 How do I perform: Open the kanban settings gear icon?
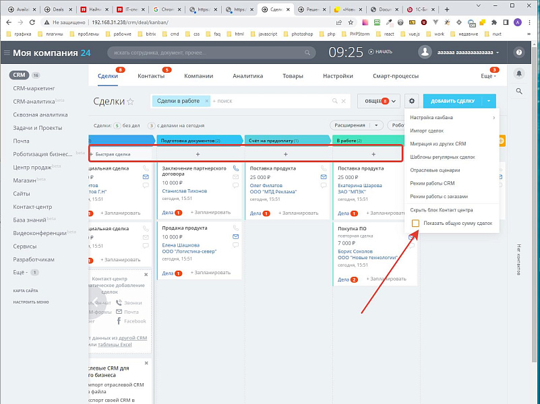[411, 101]
